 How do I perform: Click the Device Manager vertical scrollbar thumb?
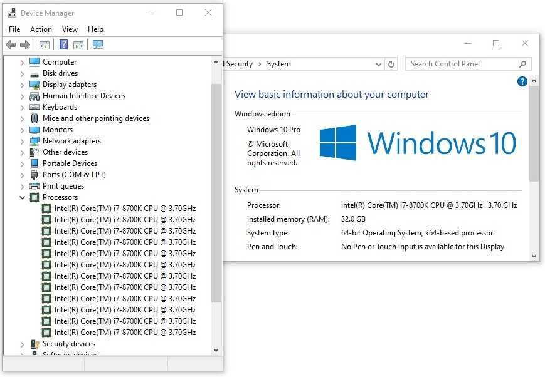216,193
